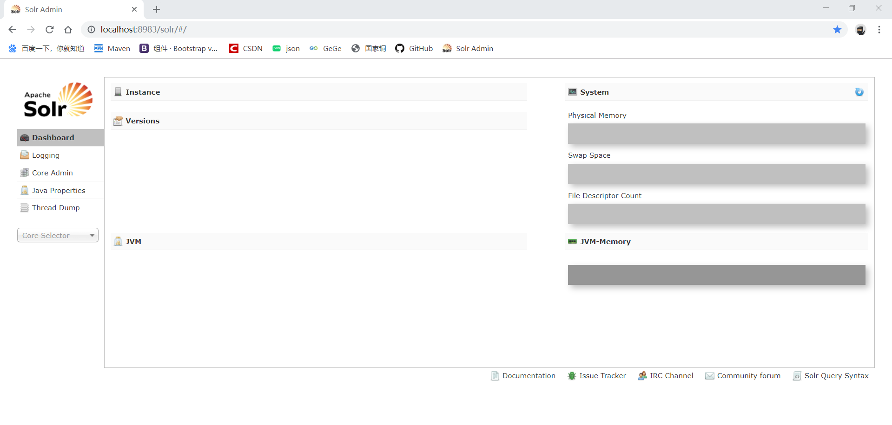This screenshot has height=425, width=892.
Task: View the Thread Dump page
Action: pyautogui.click(x=60, y=208)
